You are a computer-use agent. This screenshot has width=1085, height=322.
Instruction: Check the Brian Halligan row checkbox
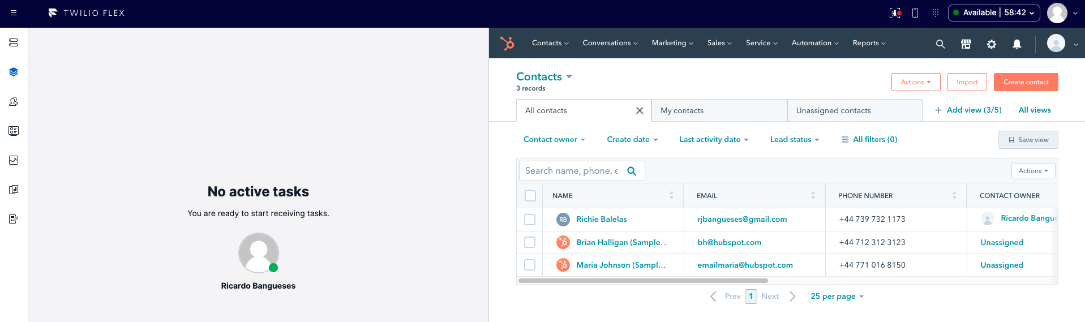(x=530, y=242)
